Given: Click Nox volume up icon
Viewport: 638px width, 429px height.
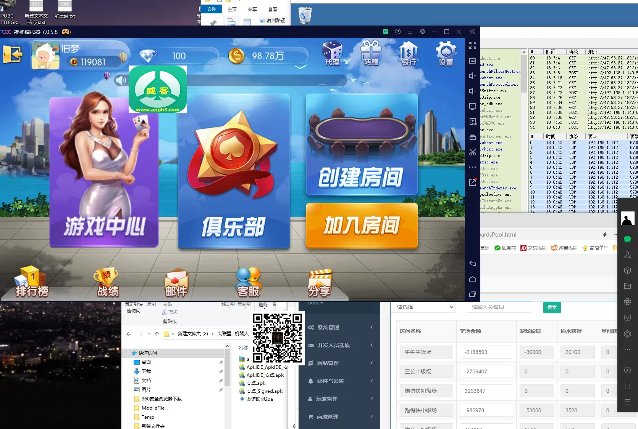Looking at the screenshot, I should pyautogui.click(x=473, y=76).
